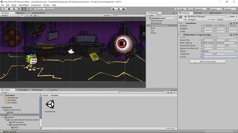
Task: Open the Collab dropdown
Action: (x=180, y=9)
